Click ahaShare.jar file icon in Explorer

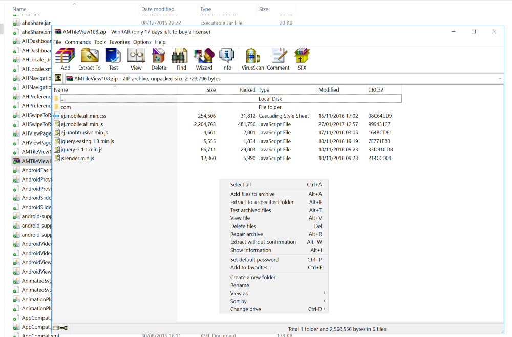tap(16, 23)
